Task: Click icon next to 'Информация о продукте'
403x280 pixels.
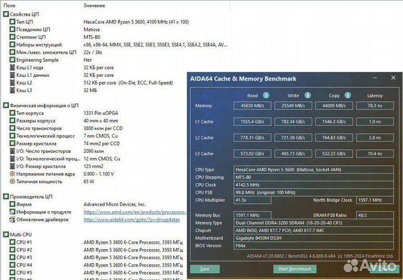Action: tap(12, 212)
